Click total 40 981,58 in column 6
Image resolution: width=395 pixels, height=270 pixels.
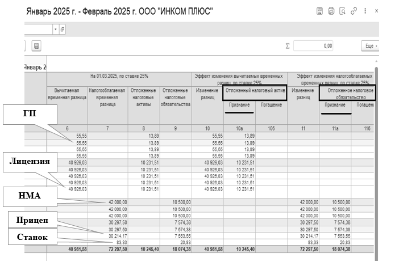[x=77, y=249]
